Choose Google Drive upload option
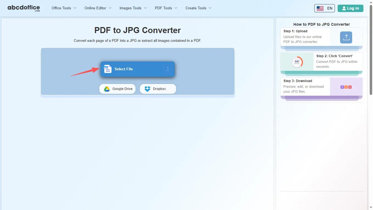 click(x=117, y=89)
